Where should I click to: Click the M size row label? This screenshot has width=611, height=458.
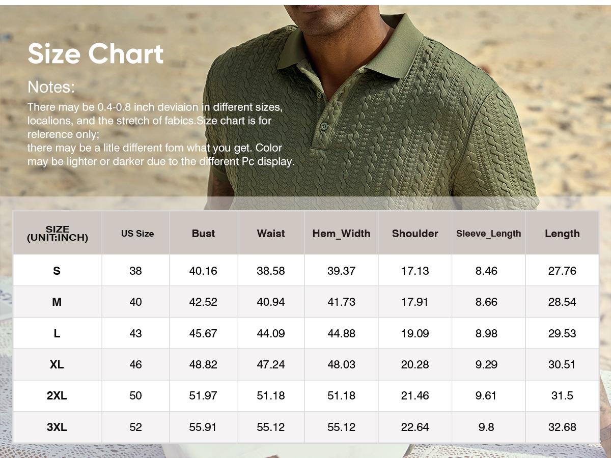click(57, 301)
